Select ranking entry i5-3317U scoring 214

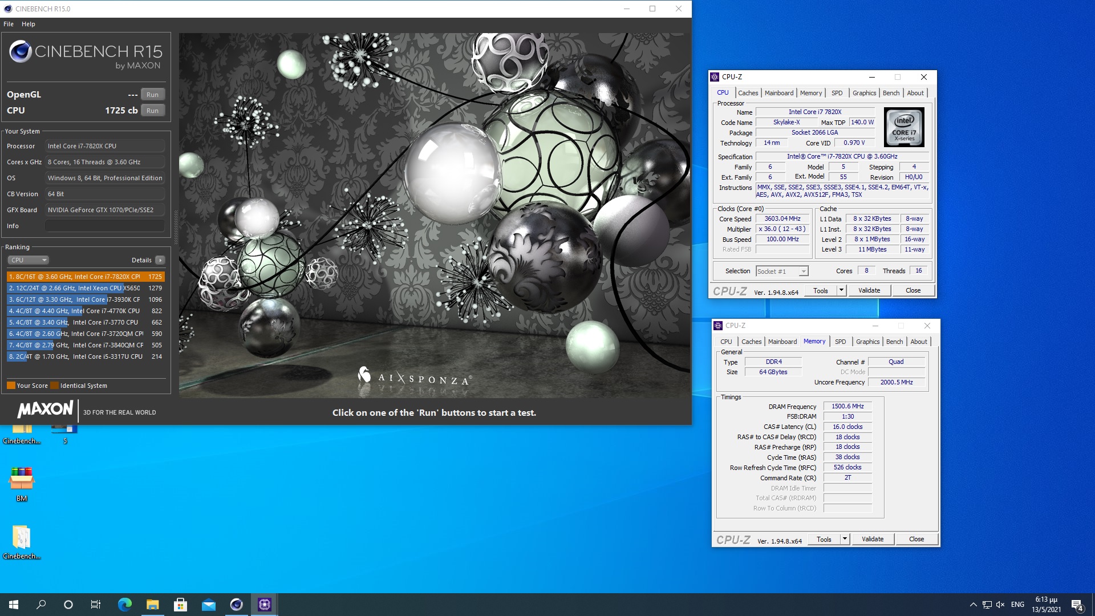86,356
